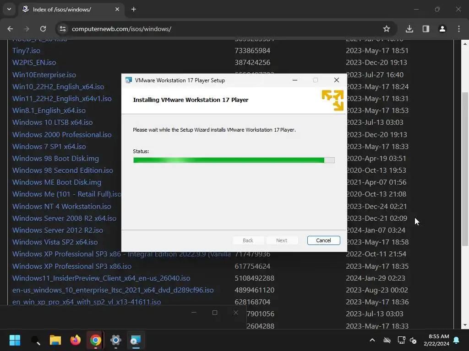Open en-us_windows_10_enterprise_ltsc_2021 iso link
Viewport: 469px width, 351px height.
pyautogui.click(x=113, y=290)
